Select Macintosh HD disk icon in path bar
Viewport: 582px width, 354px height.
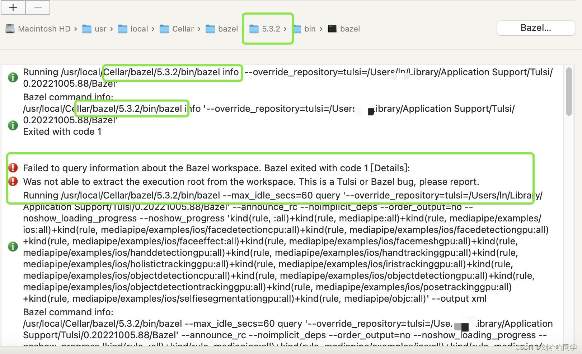coord(10,29)
